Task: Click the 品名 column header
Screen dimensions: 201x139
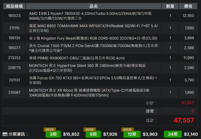Action: click(x=94, y=6)
